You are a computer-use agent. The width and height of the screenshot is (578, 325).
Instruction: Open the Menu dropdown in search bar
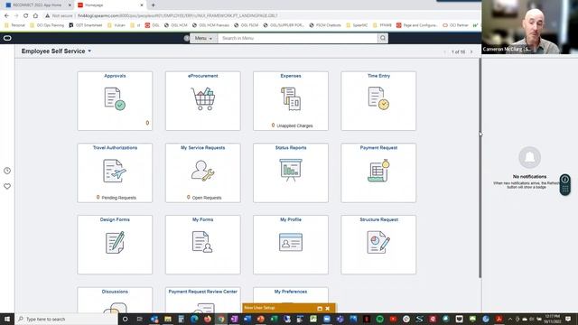pos(203,38)
